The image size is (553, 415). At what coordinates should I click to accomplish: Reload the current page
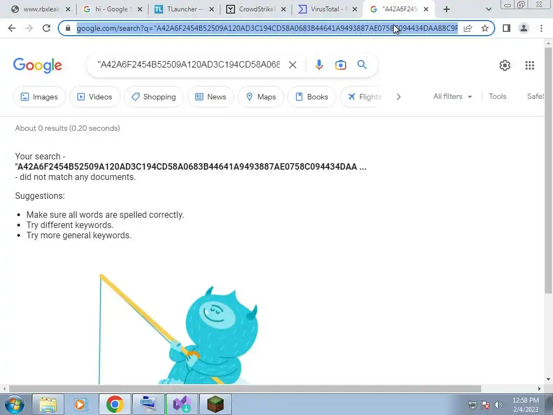coord(46,28)
